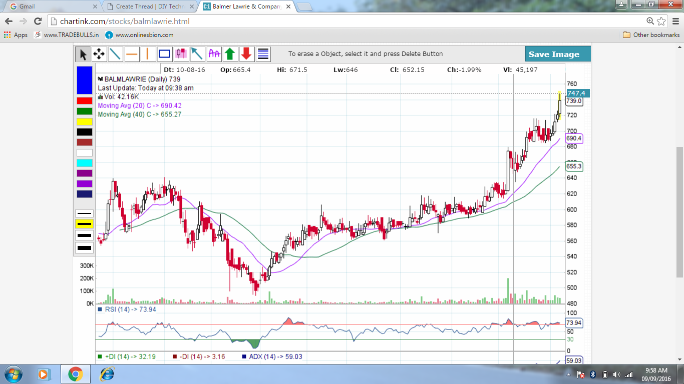The height and width of the screenshot is (384, 684).
Task: Open the Chrome menu button
Action: (675, 21)
